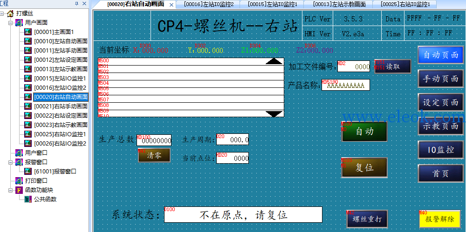
Task: Click the icon beside [00016]左站IO监控2
Action: click(28, 87)
